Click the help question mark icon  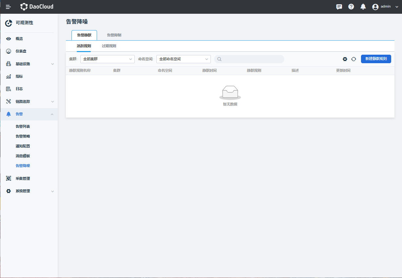point(351,7)
